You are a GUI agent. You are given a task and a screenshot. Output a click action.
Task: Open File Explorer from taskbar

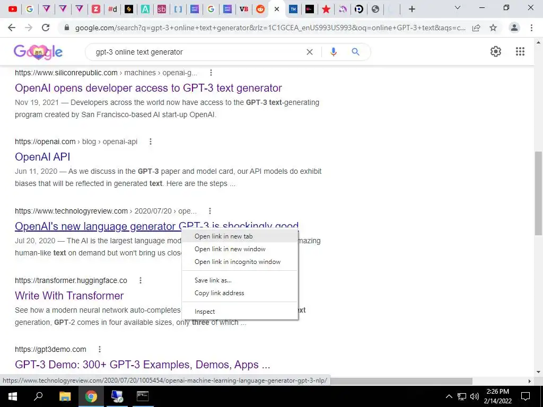click(65, 396)
